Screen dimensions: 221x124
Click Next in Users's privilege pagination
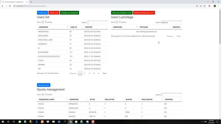(179, 36)
